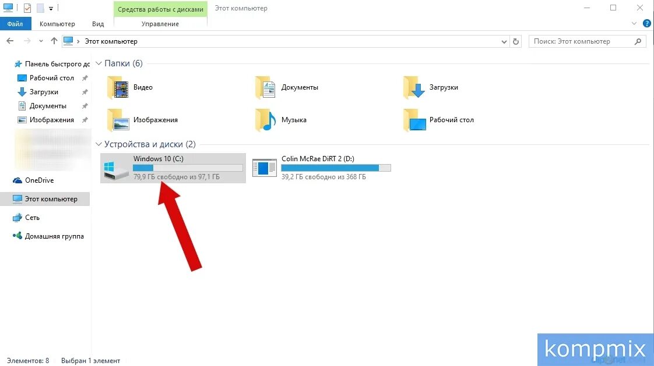The height and width of the screenshot is (366, 654).
Task: Click the '79,9 ГБ свободно из 97,1 ГБ' text
Action: (177, 177)
